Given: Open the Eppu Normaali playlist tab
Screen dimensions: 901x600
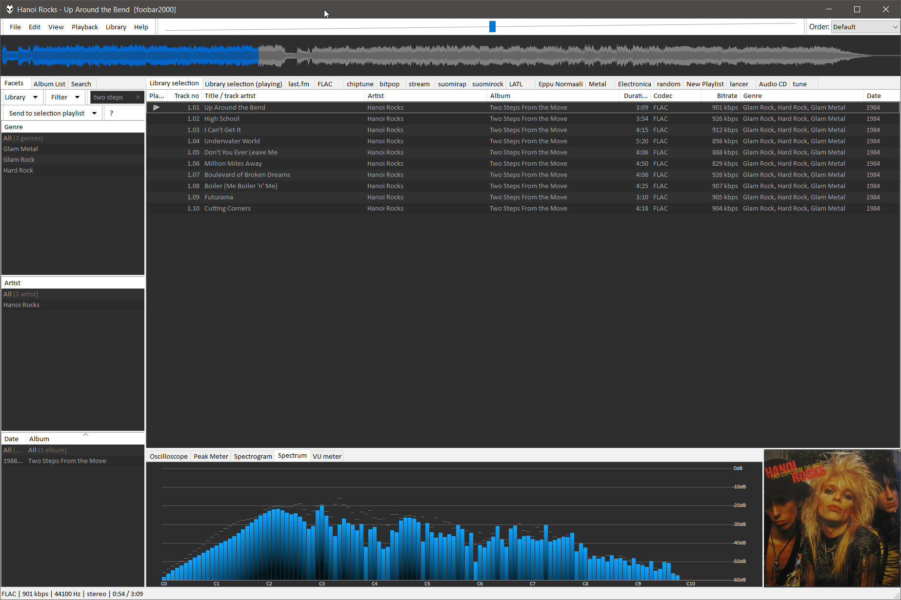Looking at the screenshot, I should (x=561, y=84).
